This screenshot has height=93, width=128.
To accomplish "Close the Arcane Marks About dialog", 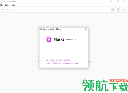I will coord(86,29).
